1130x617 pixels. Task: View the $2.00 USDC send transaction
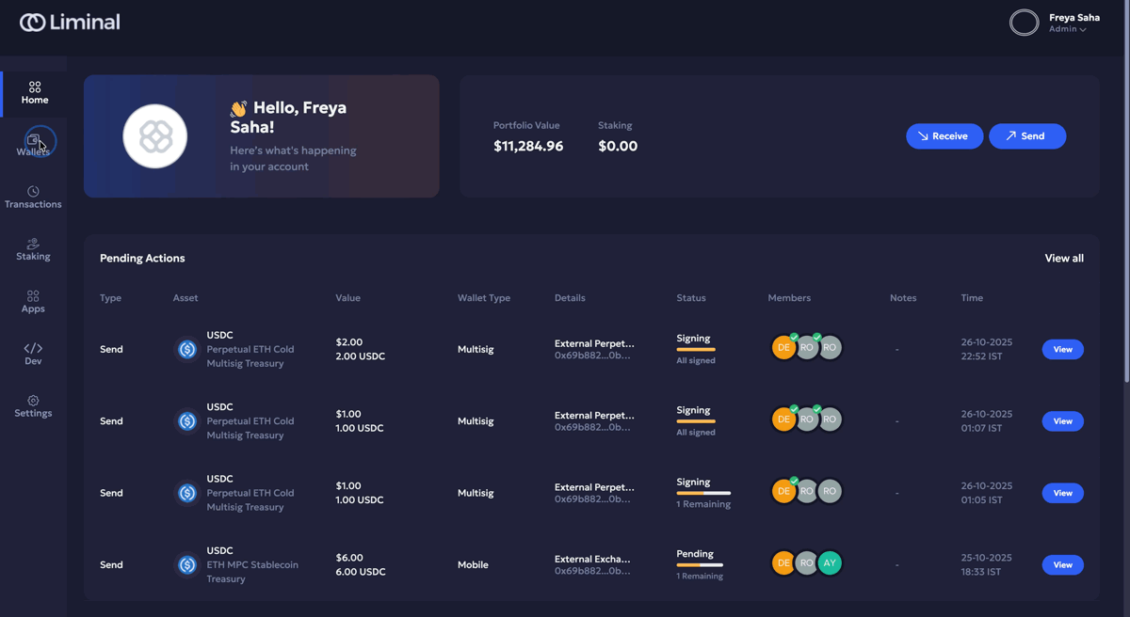pos(1062,349)
